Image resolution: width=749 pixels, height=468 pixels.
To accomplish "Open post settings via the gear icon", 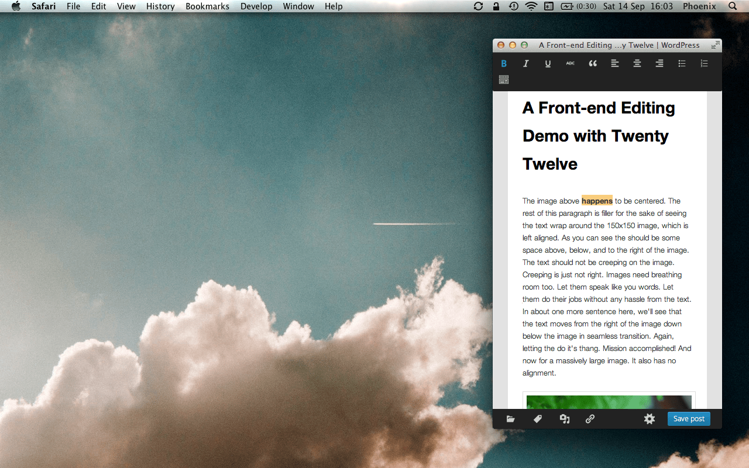I will click(x=650, y=418).
